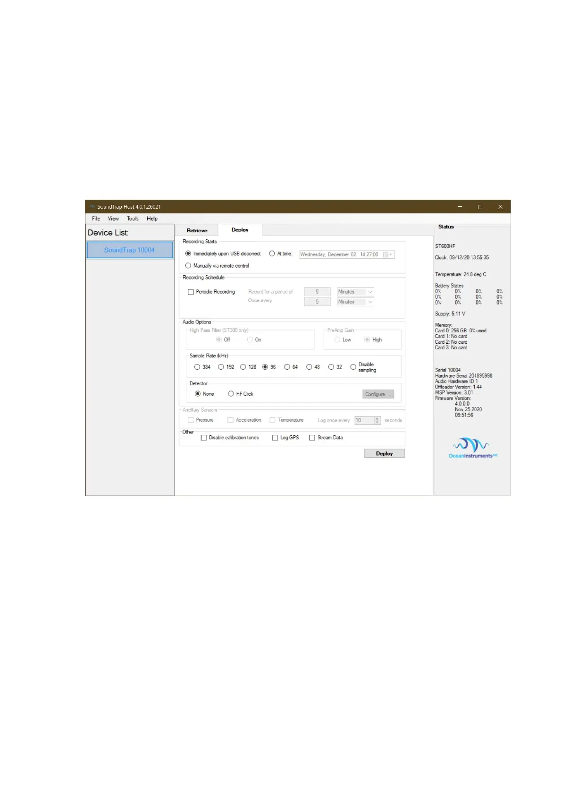Screen dimensions: 562x795
Task: Click the Temperature: 24.8 deg C text
Action: tap(461, 275)
